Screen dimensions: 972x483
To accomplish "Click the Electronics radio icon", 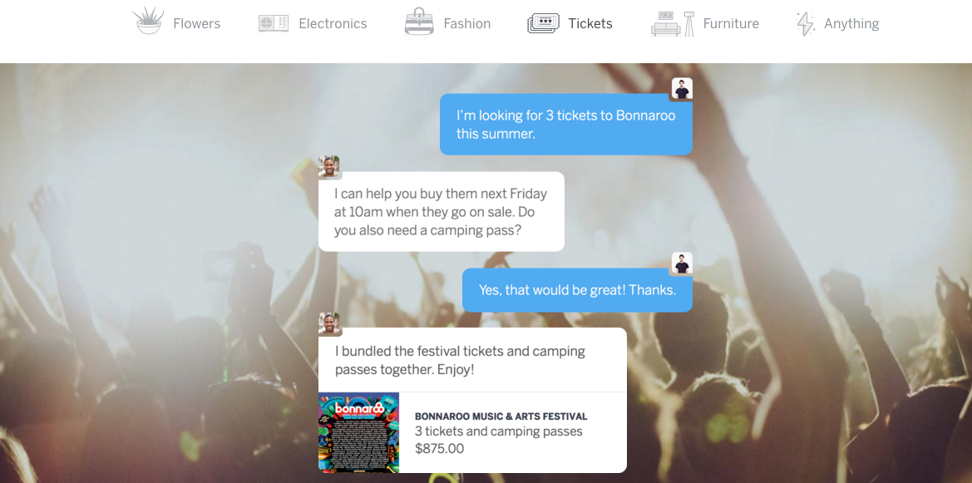I will click(274, 23).
